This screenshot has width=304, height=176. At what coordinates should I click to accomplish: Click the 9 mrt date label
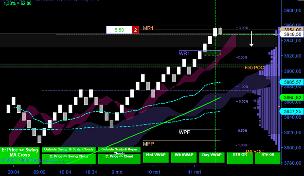pos(117,172)
